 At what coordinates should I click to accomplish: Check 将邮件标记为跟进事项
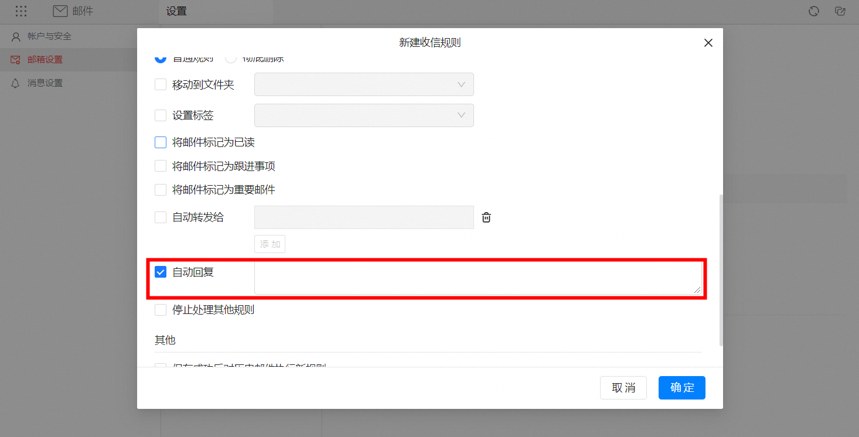161,166
